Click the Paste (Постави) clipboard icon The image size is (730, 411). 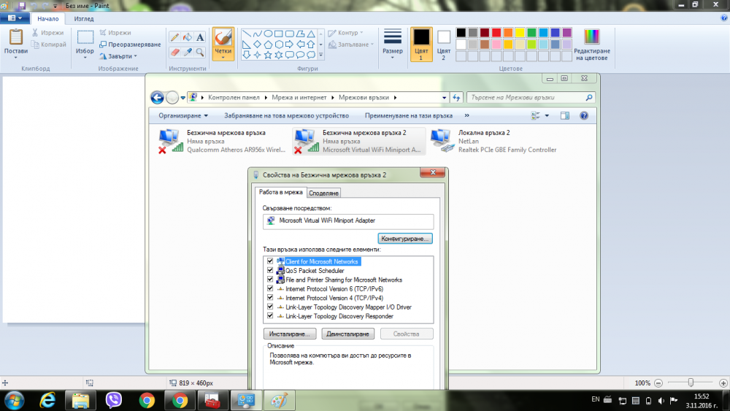[x=16, y=37]
